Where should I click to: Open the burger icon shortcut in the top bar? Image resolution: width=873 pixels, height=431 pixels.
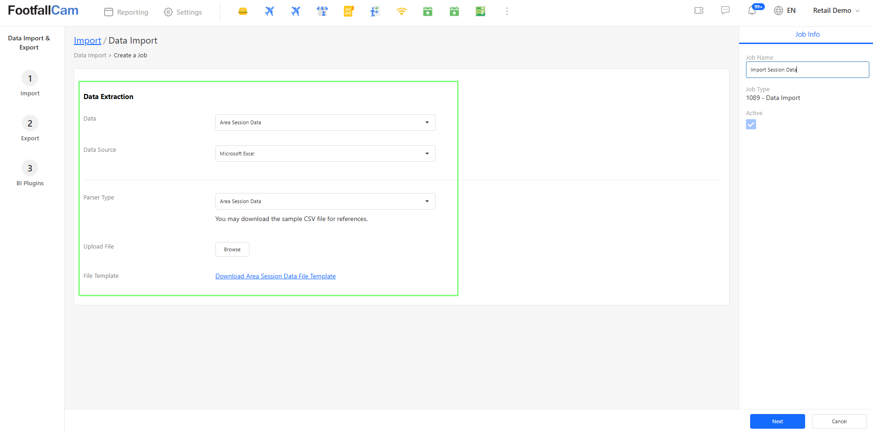[243, 11]
